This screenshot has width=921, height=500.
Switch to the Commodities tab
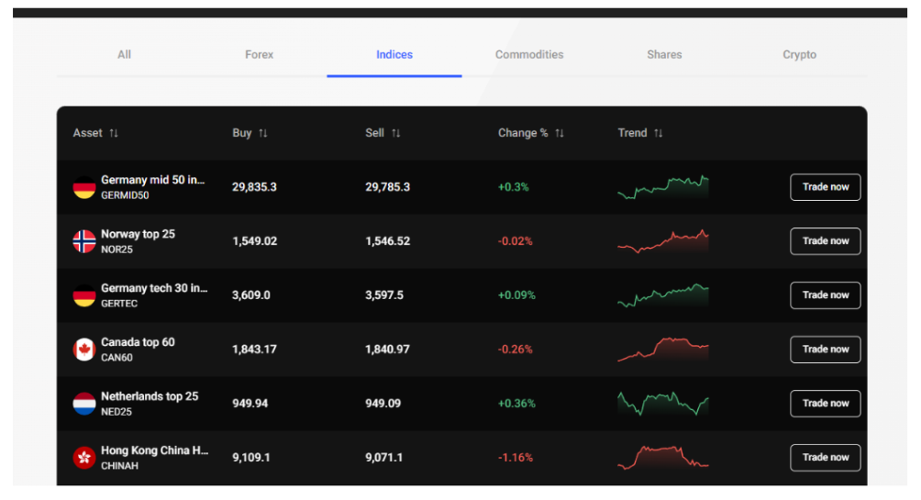(529, 55)
